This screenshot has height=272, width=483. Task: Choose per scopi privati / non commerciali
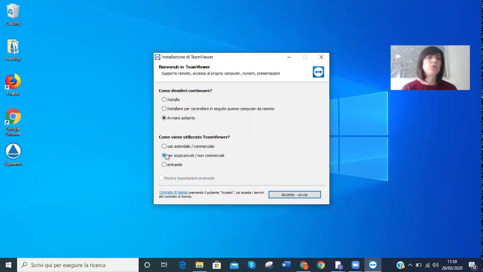click(193, 155)
